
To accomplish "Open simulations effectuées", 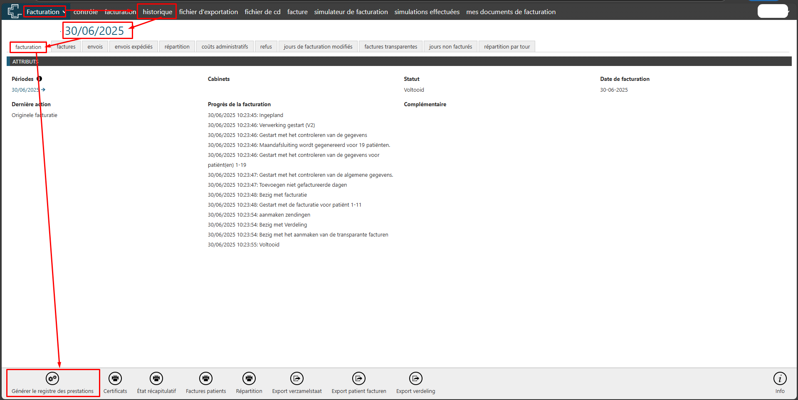I will pos(427,12).
